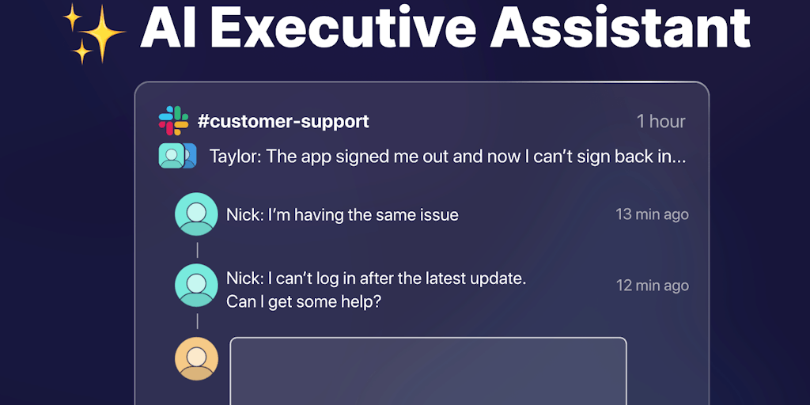Focus the empty reply box
Screen dimensions: 810x405
pyautogui.click(x=428, y=370)
